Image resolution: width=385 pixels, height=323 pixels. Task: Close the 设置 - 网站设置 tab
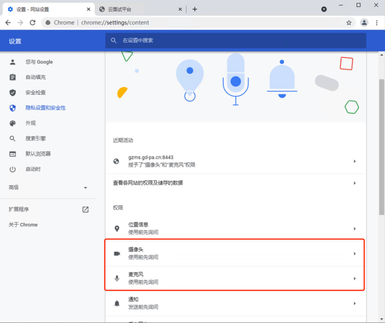tap(89, 9)
